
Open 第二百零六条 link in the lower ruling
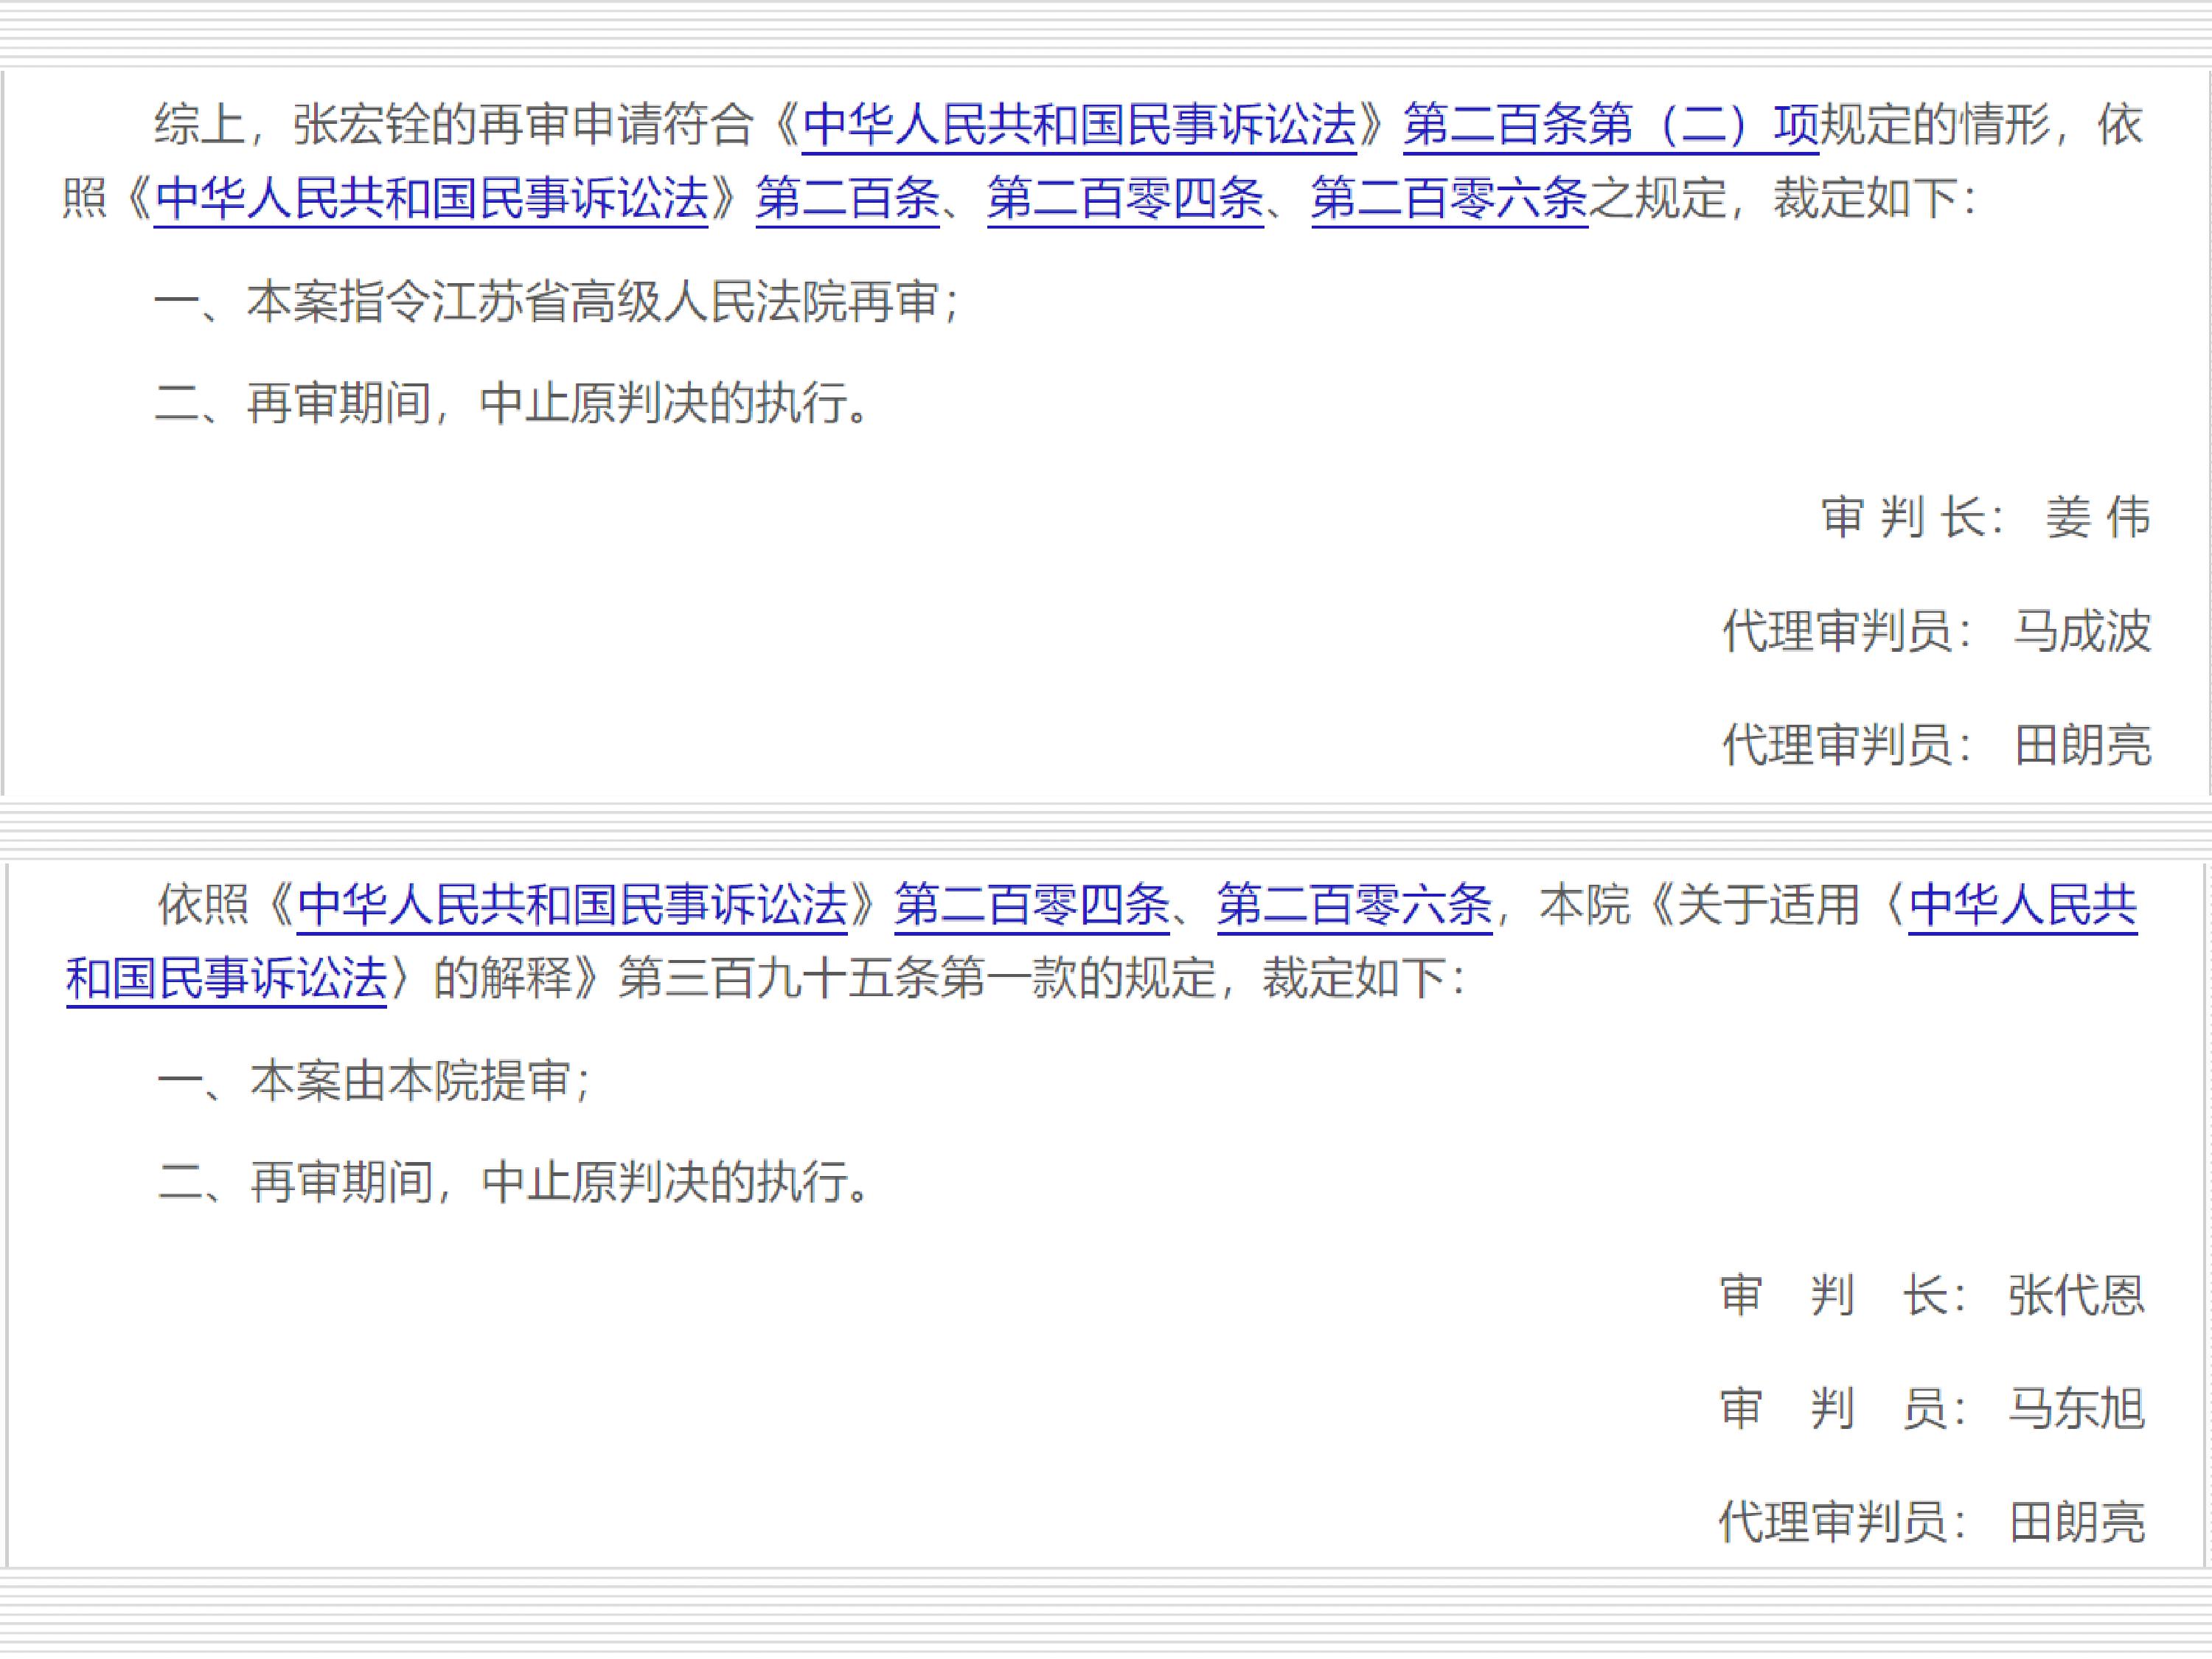(1354, 905)
